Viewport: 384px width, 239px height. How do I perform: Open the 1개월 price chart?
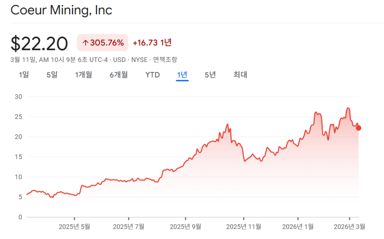[83, 75]
